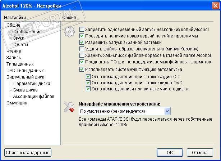221x161 pixels.
Task: Close the Alcohol 120% settings window
Action: [216, 6]
